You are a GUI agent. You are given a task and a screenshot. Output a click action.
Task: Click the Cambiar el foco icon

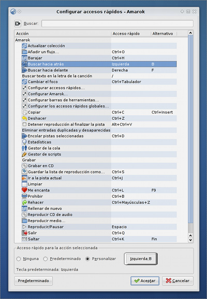click(x=24, y=82)
